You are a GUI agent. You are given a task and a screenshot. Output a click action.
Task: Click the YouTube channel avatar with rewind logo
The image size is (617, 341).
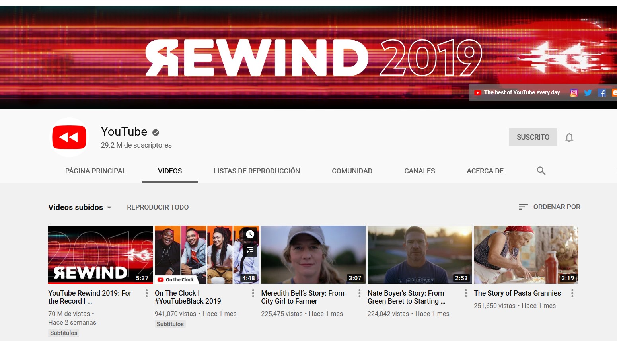pyautogui.click(x=69, y=137)
